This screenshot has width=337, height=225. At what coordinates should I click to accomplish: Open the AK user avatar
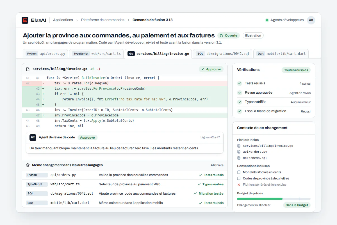click(x=311, y=20)
